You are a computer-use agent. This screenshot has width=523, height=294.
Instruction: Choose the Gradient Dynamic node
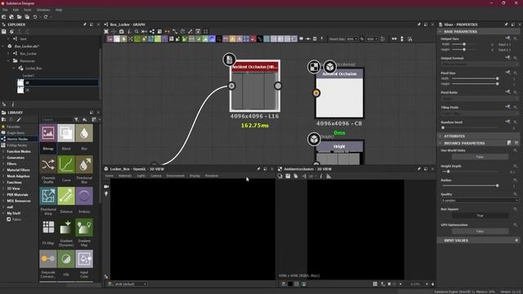pos(66,227)
